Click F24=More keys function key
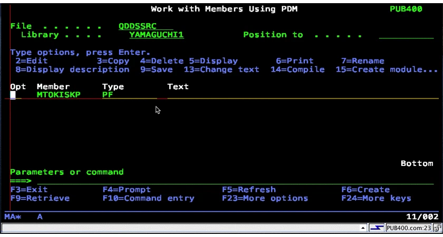This screenshot has width=443, height=237. 377,199
